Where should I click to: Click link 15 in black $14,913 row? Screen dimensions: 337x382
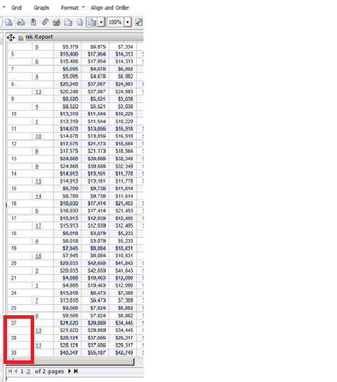click(x=38, y=181)
